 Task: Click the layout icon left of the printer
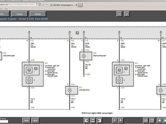[146, 120]
